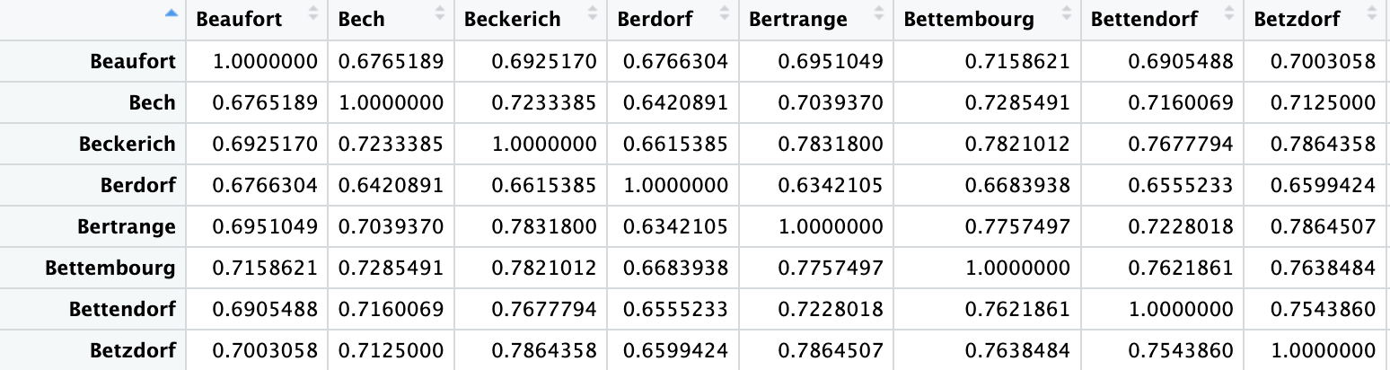Sort the table using Beckerich column arrows

coord(594,13)
